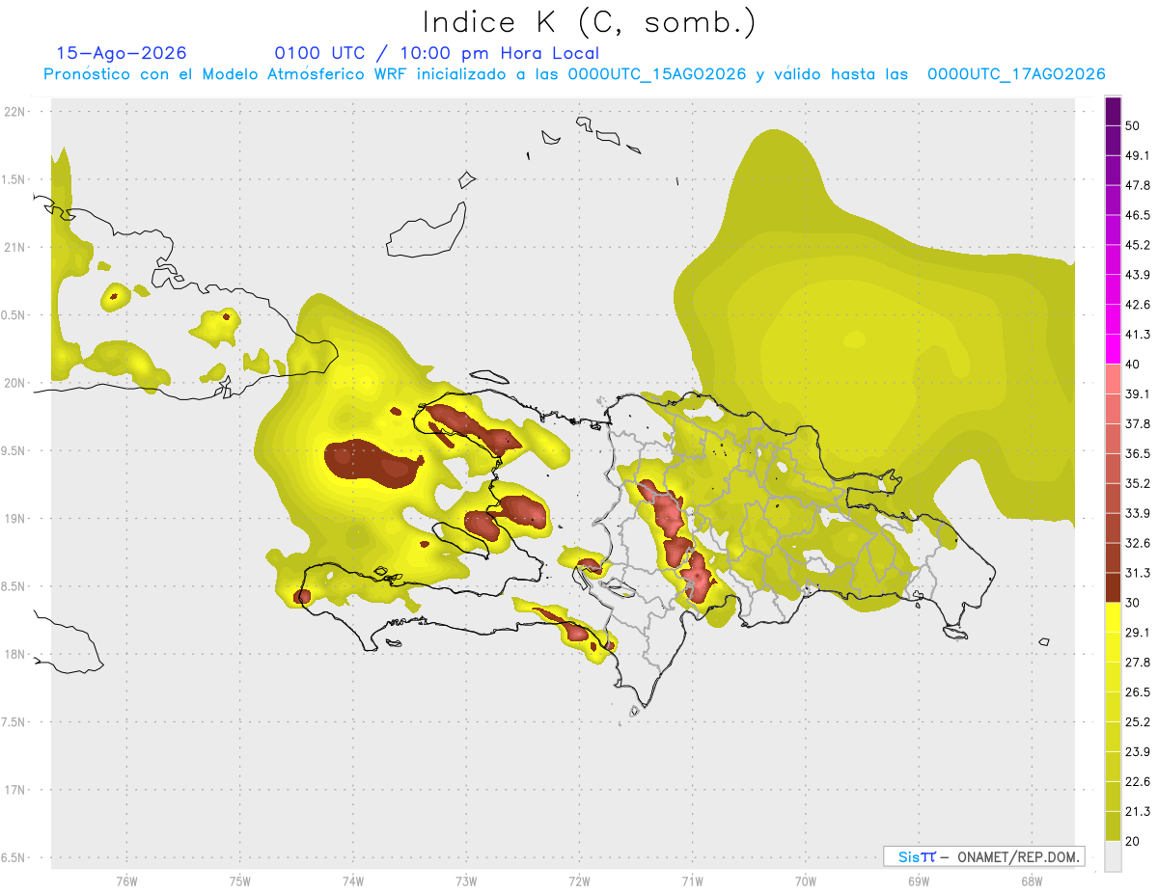Click the colorbar value '43.9'
The height and width of the screenshot is (894, 1158).
[x=1138, y=275]
